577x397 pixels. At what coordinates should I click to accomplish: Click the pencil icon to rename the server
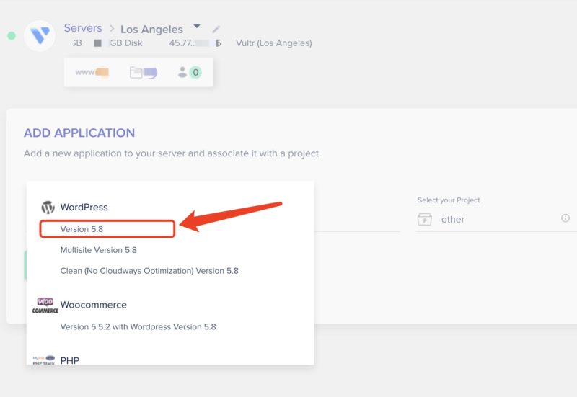point(216,29)
